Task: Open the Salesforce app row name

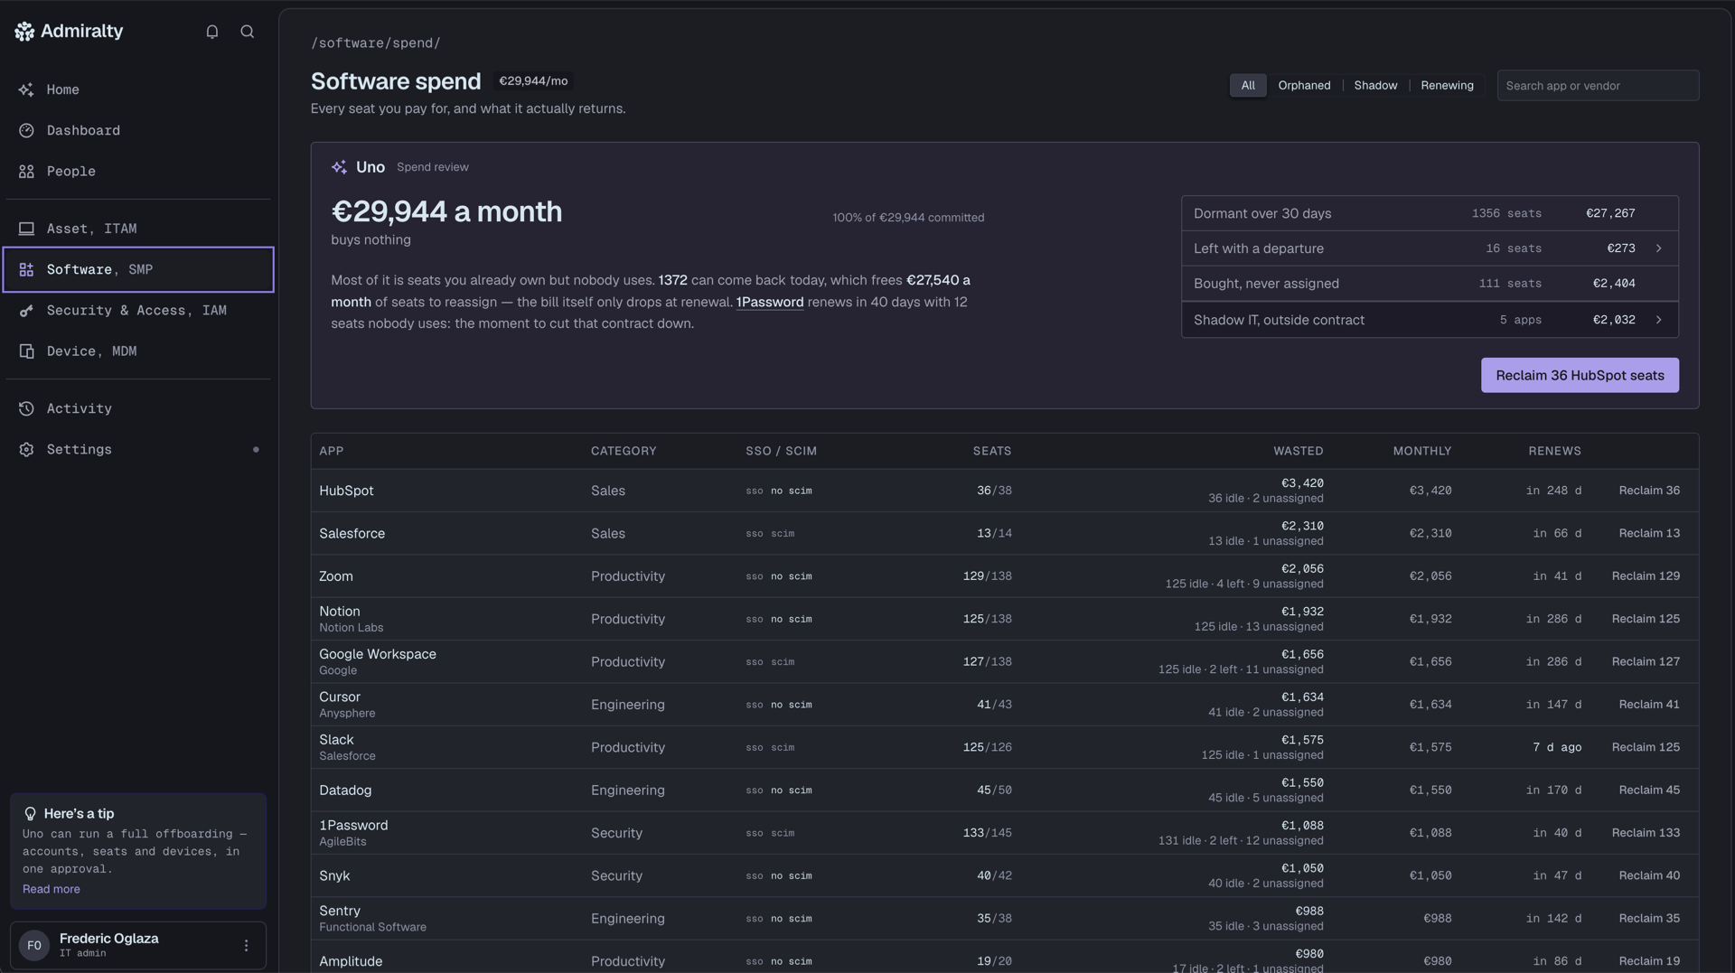Action: pyautogui.click(x=352, y=533)
